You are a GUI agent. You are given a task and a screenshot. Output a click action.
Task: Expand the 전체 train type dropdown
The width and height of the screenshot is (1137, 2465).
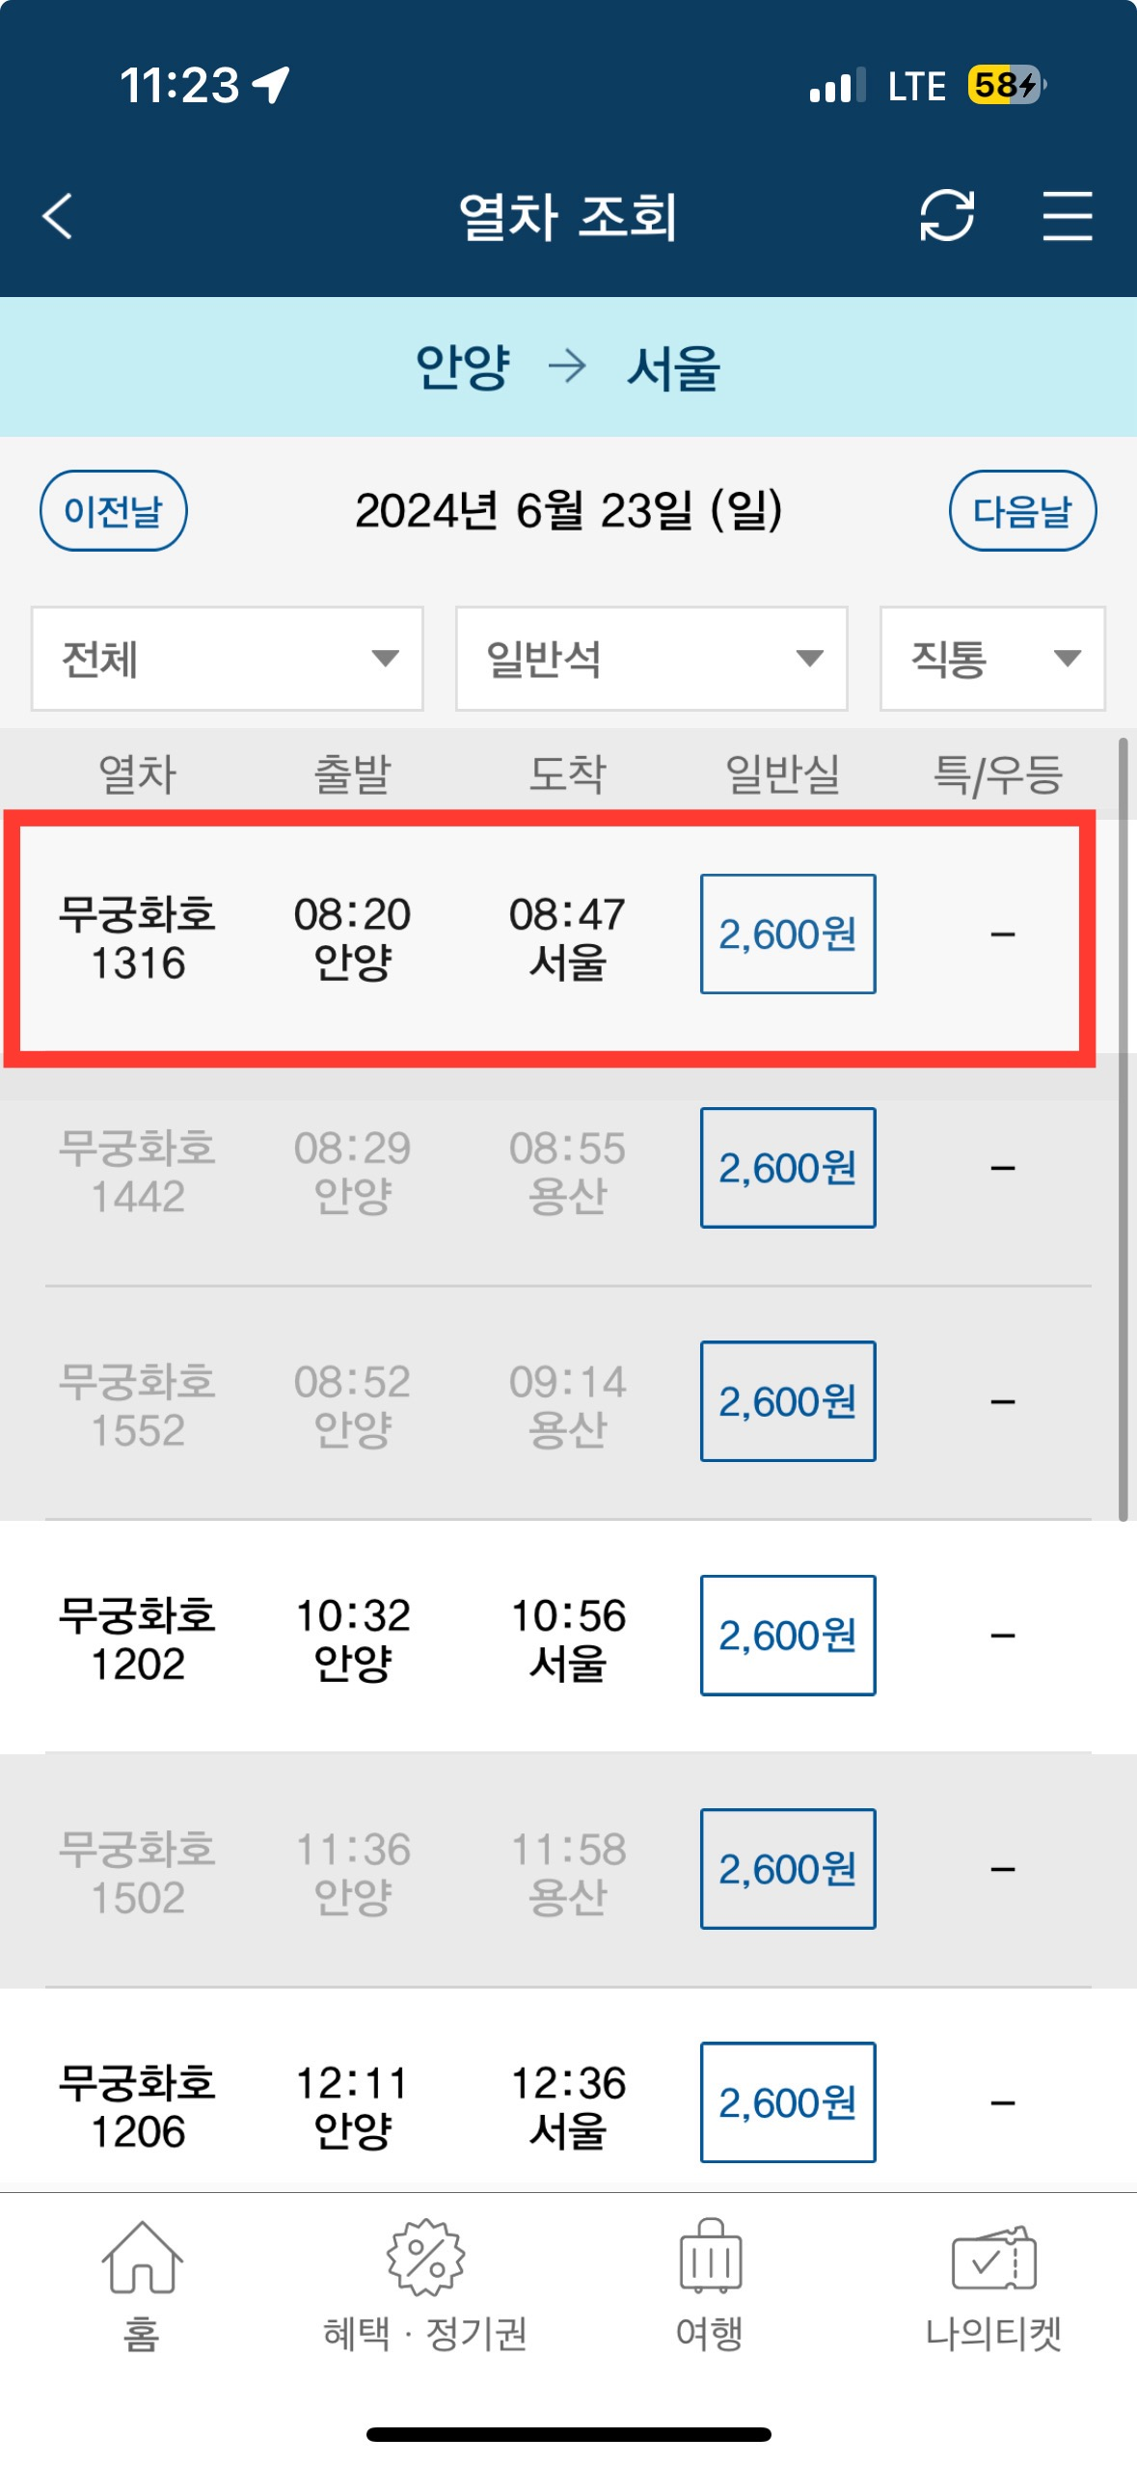pos(228,659)
